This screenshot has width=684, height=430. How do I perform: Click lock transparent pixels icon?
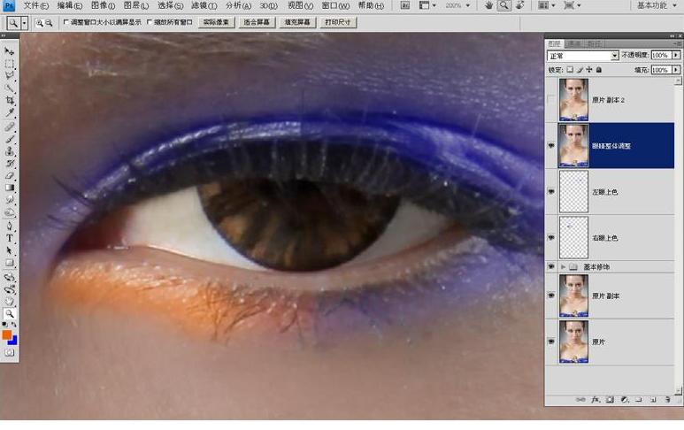pyautogui.click(x=570, y=69)
